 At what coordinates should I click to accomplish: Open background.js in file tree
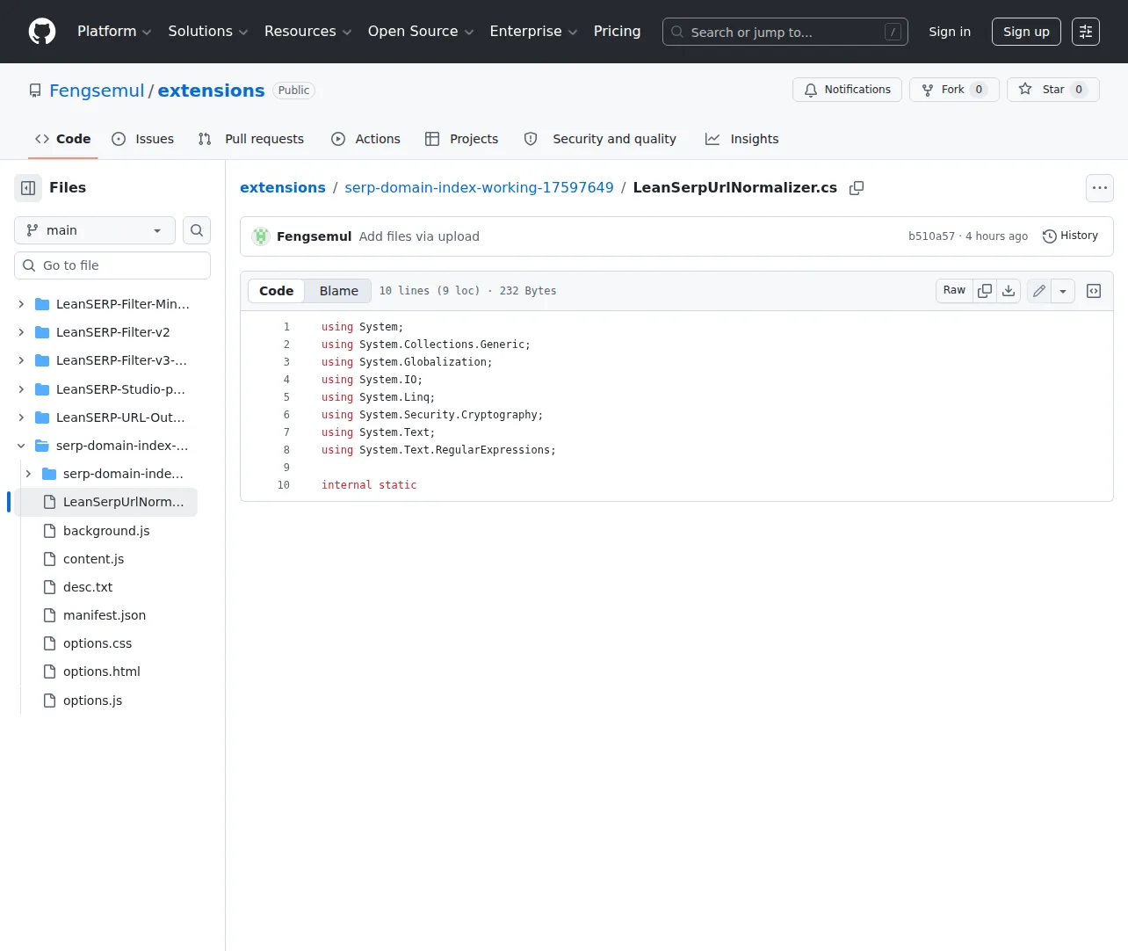(x=106, y=531)
